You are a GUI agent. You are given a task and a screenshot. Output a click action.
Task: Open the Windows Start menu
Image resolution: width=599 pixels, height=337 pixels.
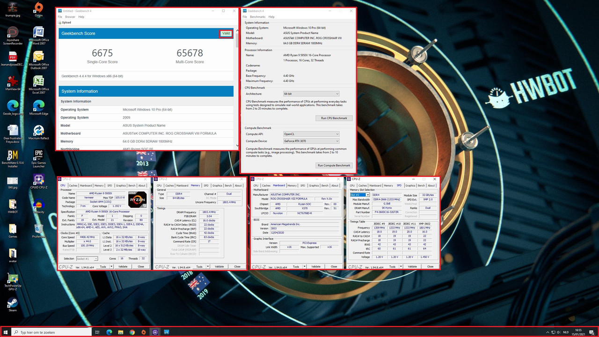(x=6, y=332)
